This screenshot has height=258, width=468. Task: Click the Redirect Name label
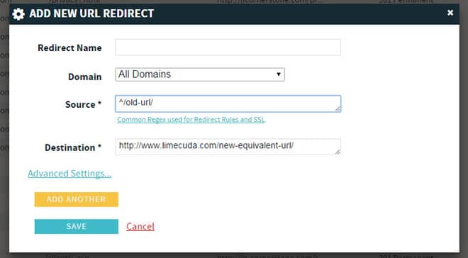(69, 48)
